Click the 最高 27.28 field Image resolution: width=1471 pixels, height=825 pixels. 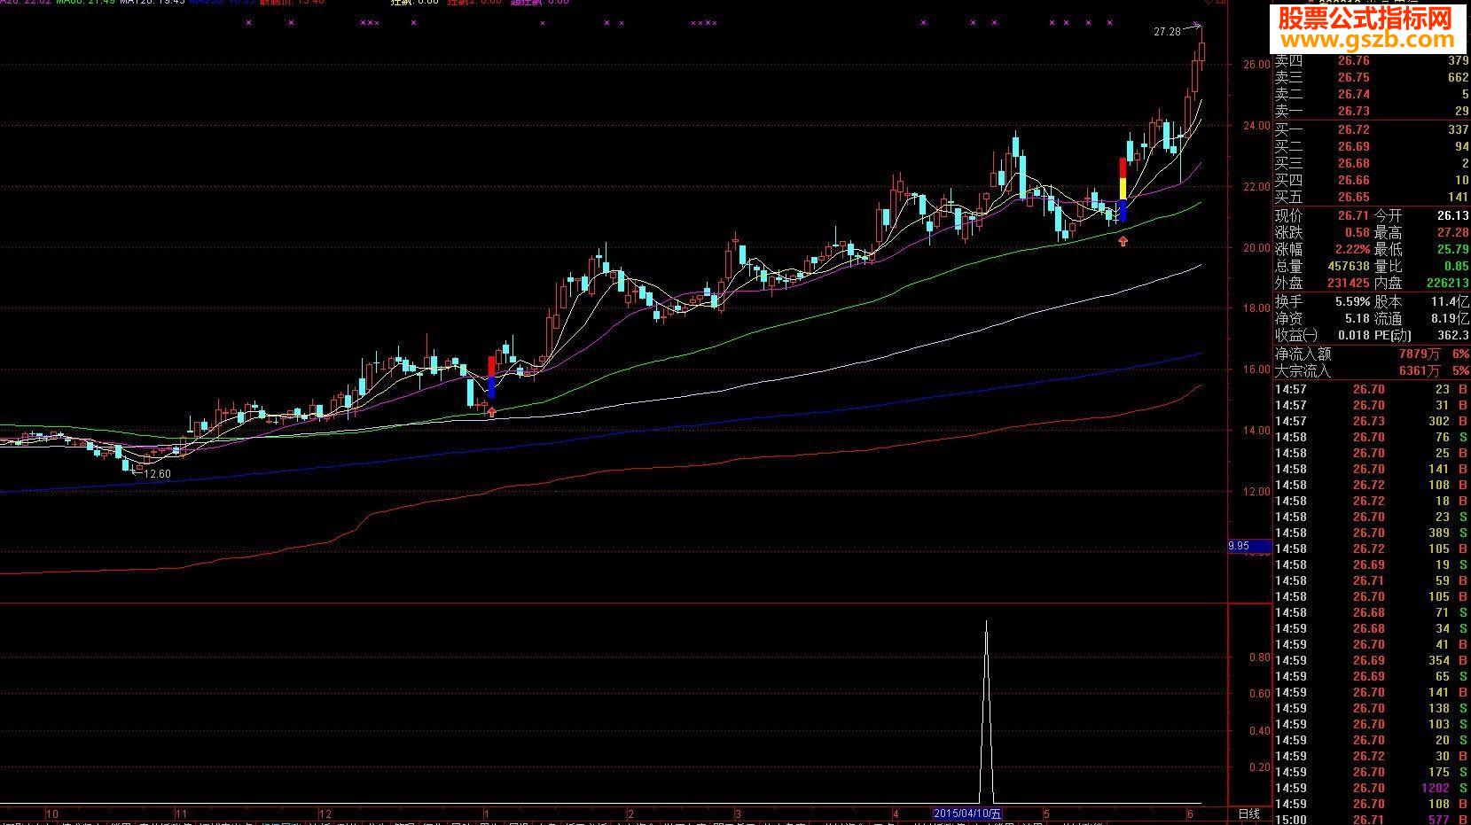pyautogui.click(x=1422, y=233)
